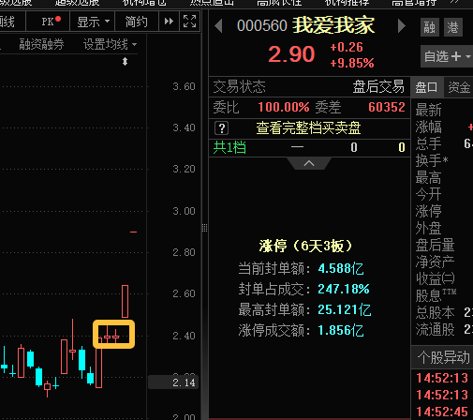Open the 自选 dropdown arrow
The height and width of the screenshot is (420, 473).
point(468,56)
